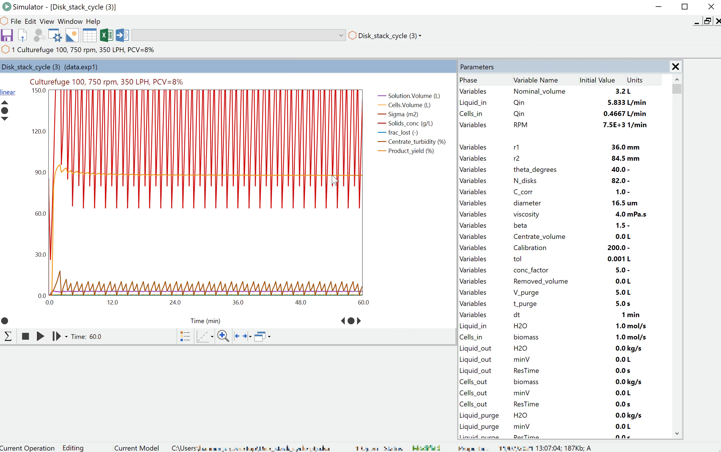Open dropdown next to blue arrows icon

(250, 337)
